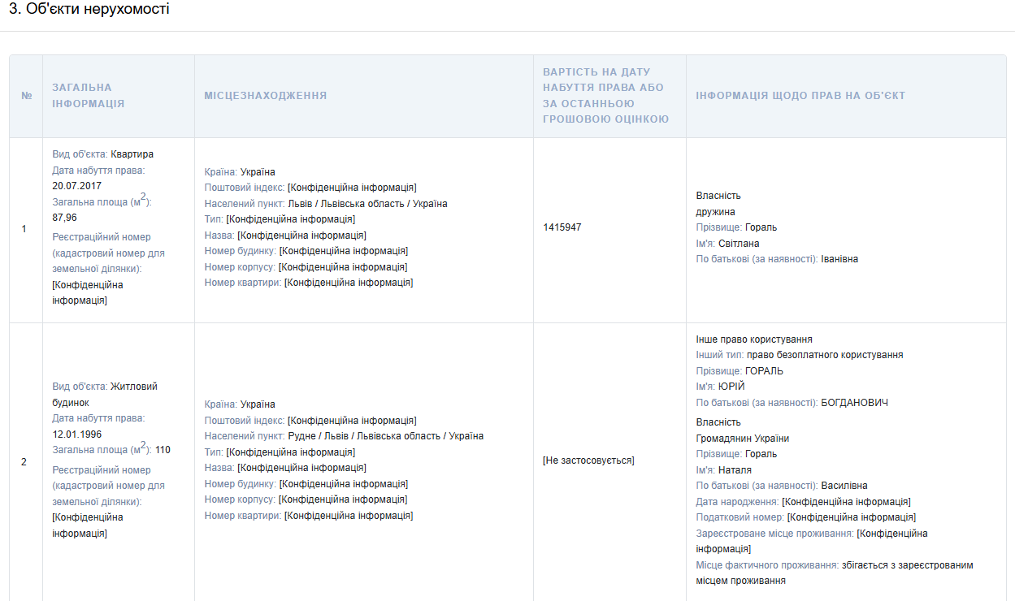The width and height of the screenshot is (1015, 601).
Task: Click the "[Не застосовується]" value cell
Action: (588, 460)
